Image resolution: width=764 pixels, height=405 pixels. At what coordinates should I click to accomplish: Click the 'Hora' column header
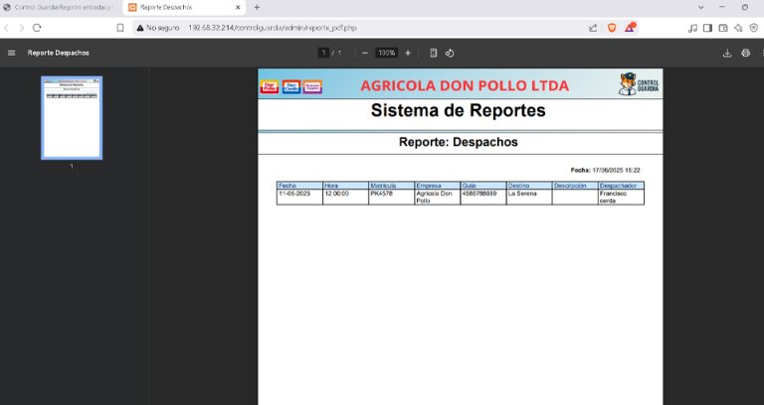pos(345,186)
